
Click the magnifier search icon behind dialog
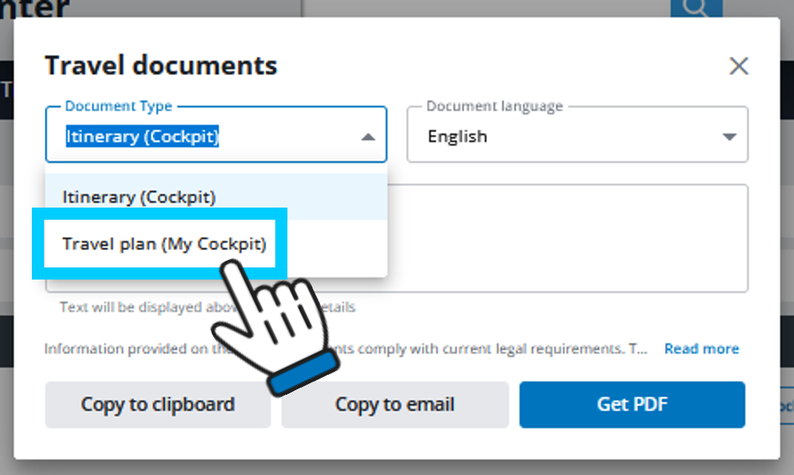(x=696, y=8)
